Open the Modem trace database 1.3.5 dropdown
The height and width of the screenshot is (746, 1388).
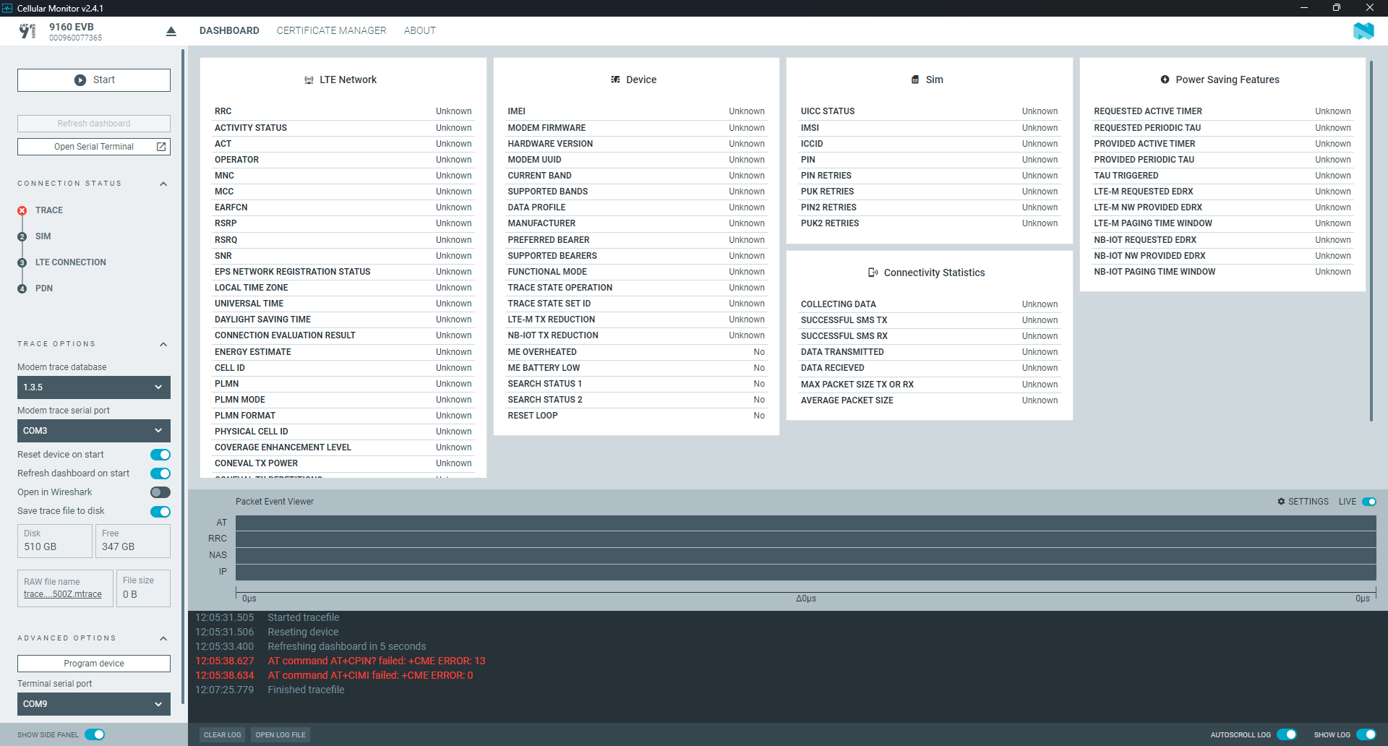pos(94,387)
